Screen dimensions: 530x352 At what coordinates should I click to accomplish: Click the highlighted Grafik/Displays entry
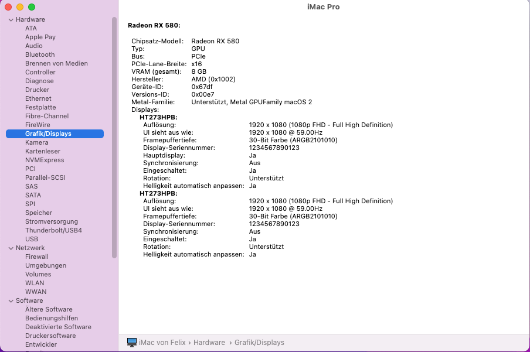(x=55, y=134)
